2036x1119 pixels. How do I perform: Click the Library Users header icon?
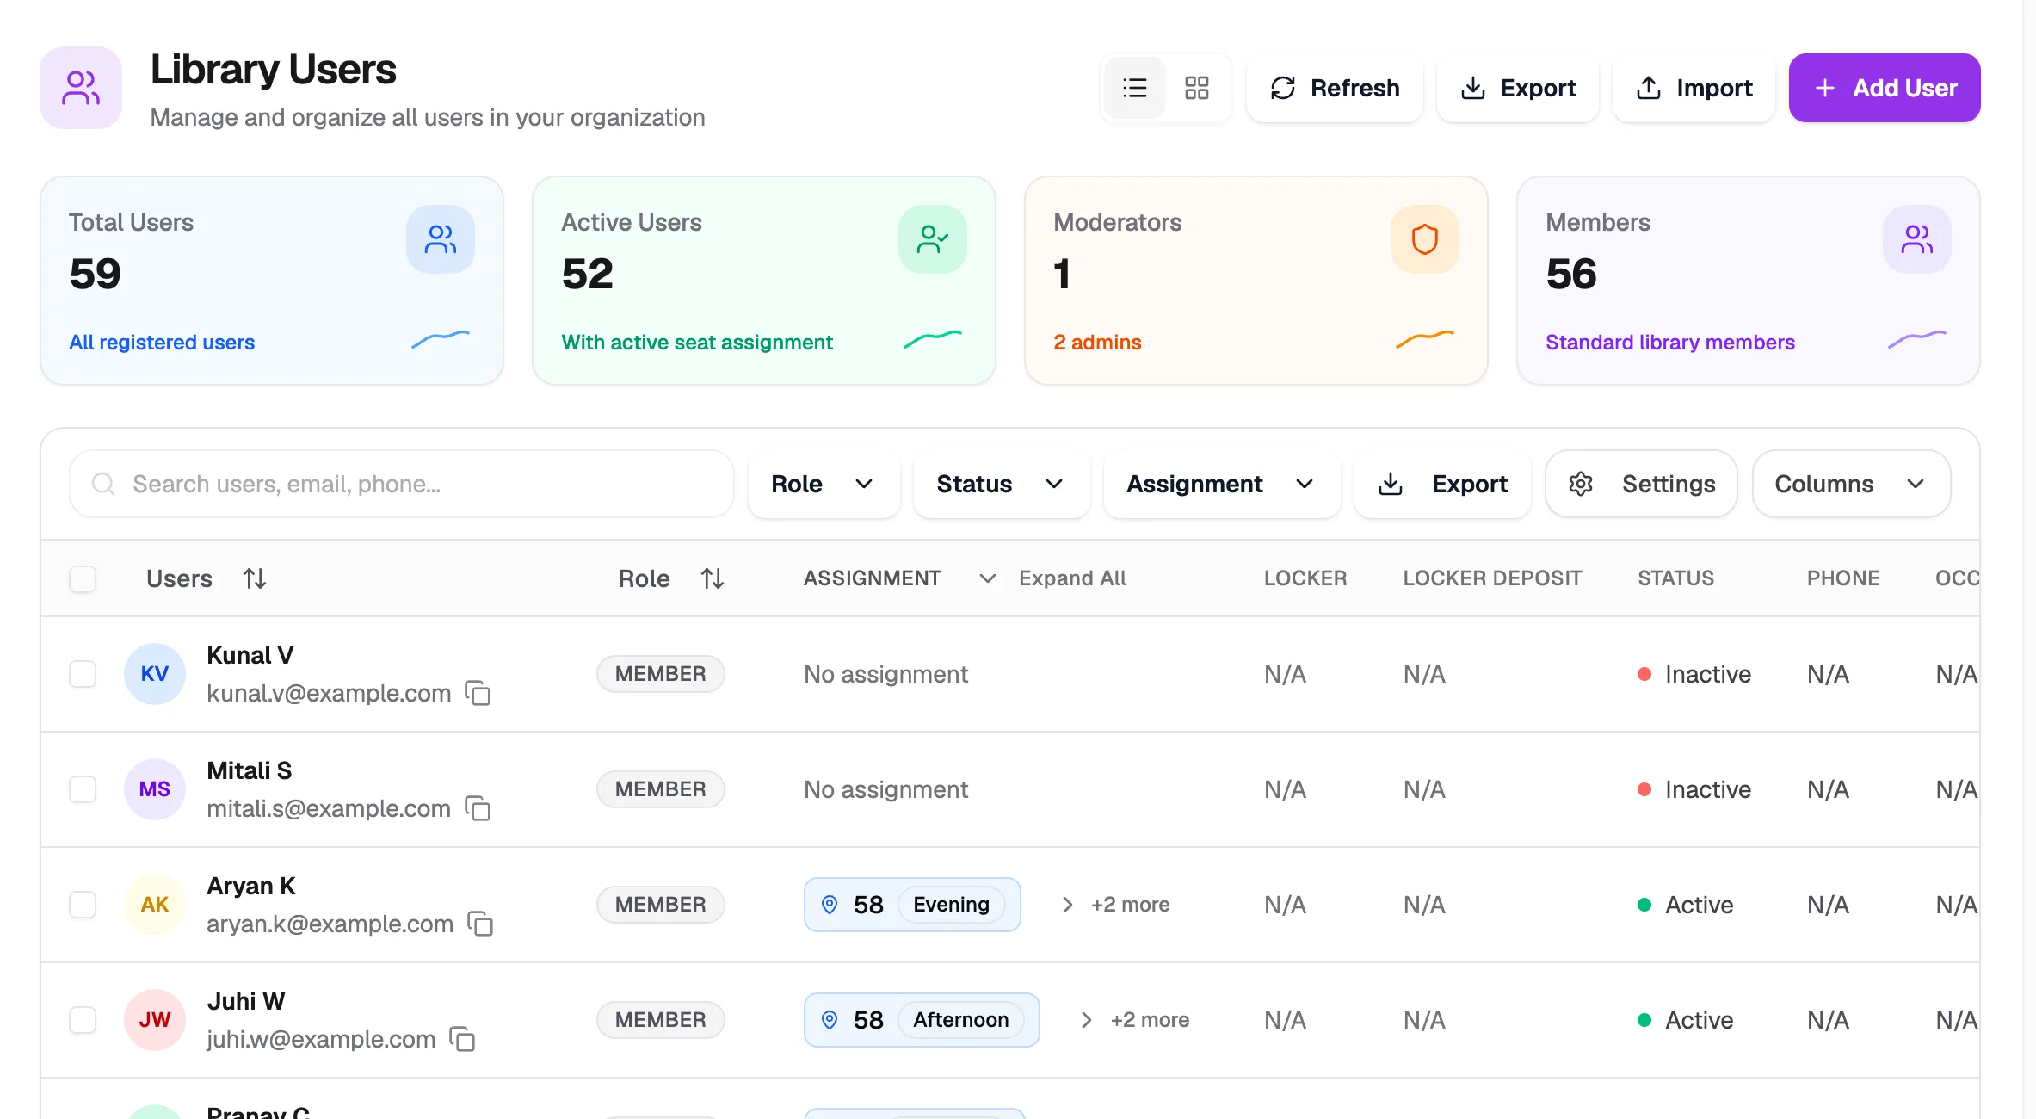tap(81, 88)
